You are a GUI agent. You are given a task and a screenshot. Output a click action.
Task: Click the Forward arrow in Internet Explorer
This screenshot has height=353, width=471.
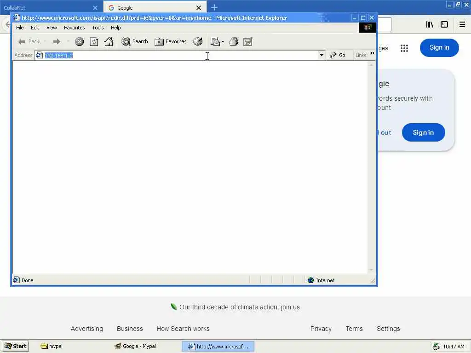57,41
